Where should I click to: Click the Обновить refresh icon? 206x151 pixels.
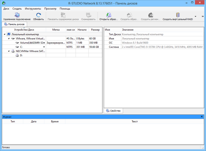(x=38, y=15)
